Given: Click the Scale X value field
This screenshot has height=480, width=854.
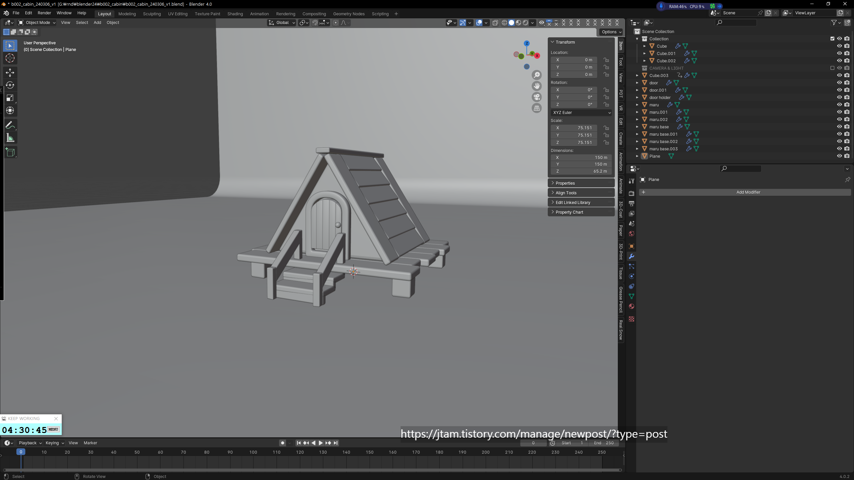Looking at the screenshot, I should point(574,128).
